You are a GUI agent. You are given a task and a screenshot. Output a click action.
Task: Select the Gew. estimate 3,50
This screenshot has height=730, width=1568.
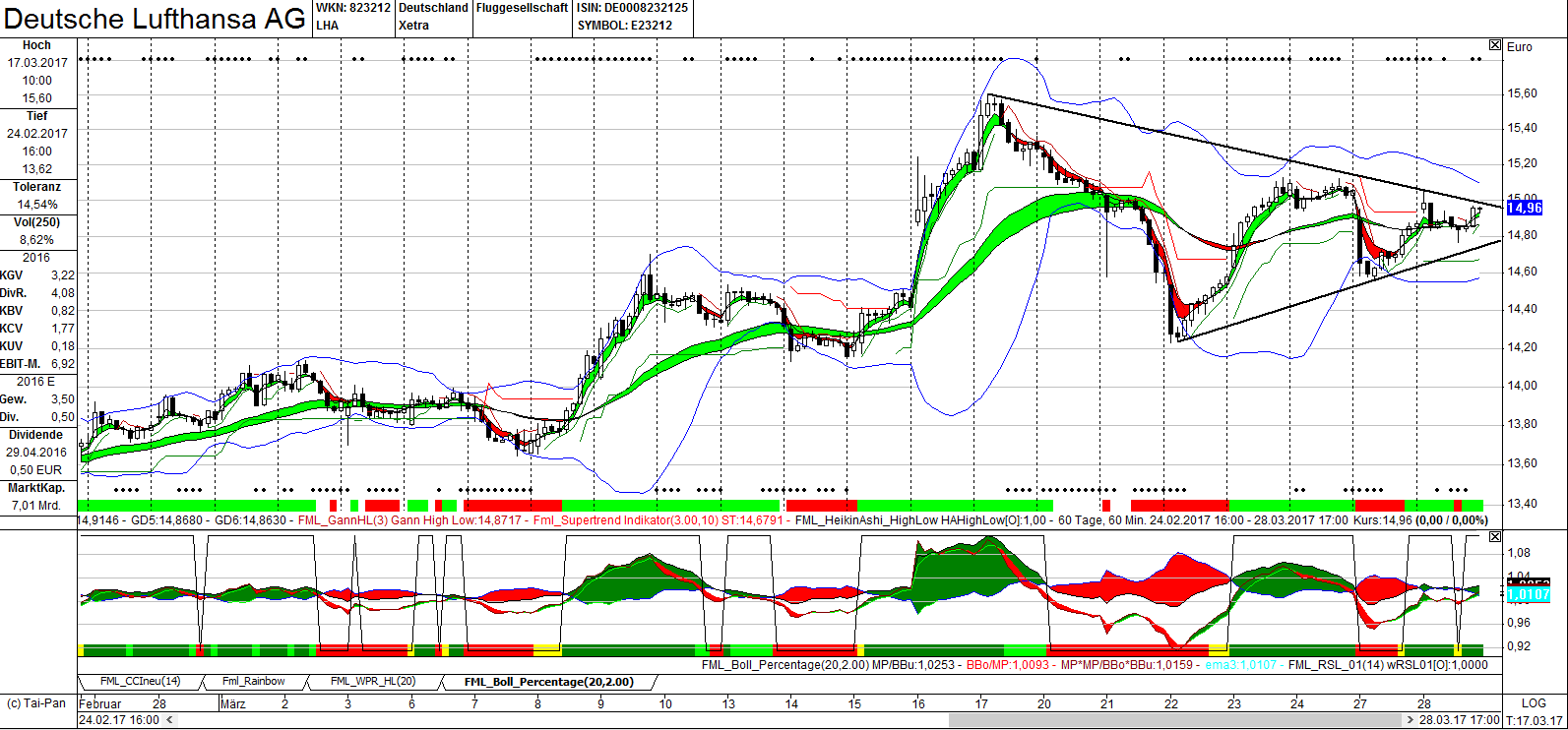click(63, 399)
